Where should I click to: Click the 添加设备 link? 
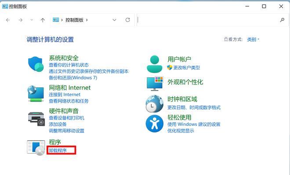(58, 124)
